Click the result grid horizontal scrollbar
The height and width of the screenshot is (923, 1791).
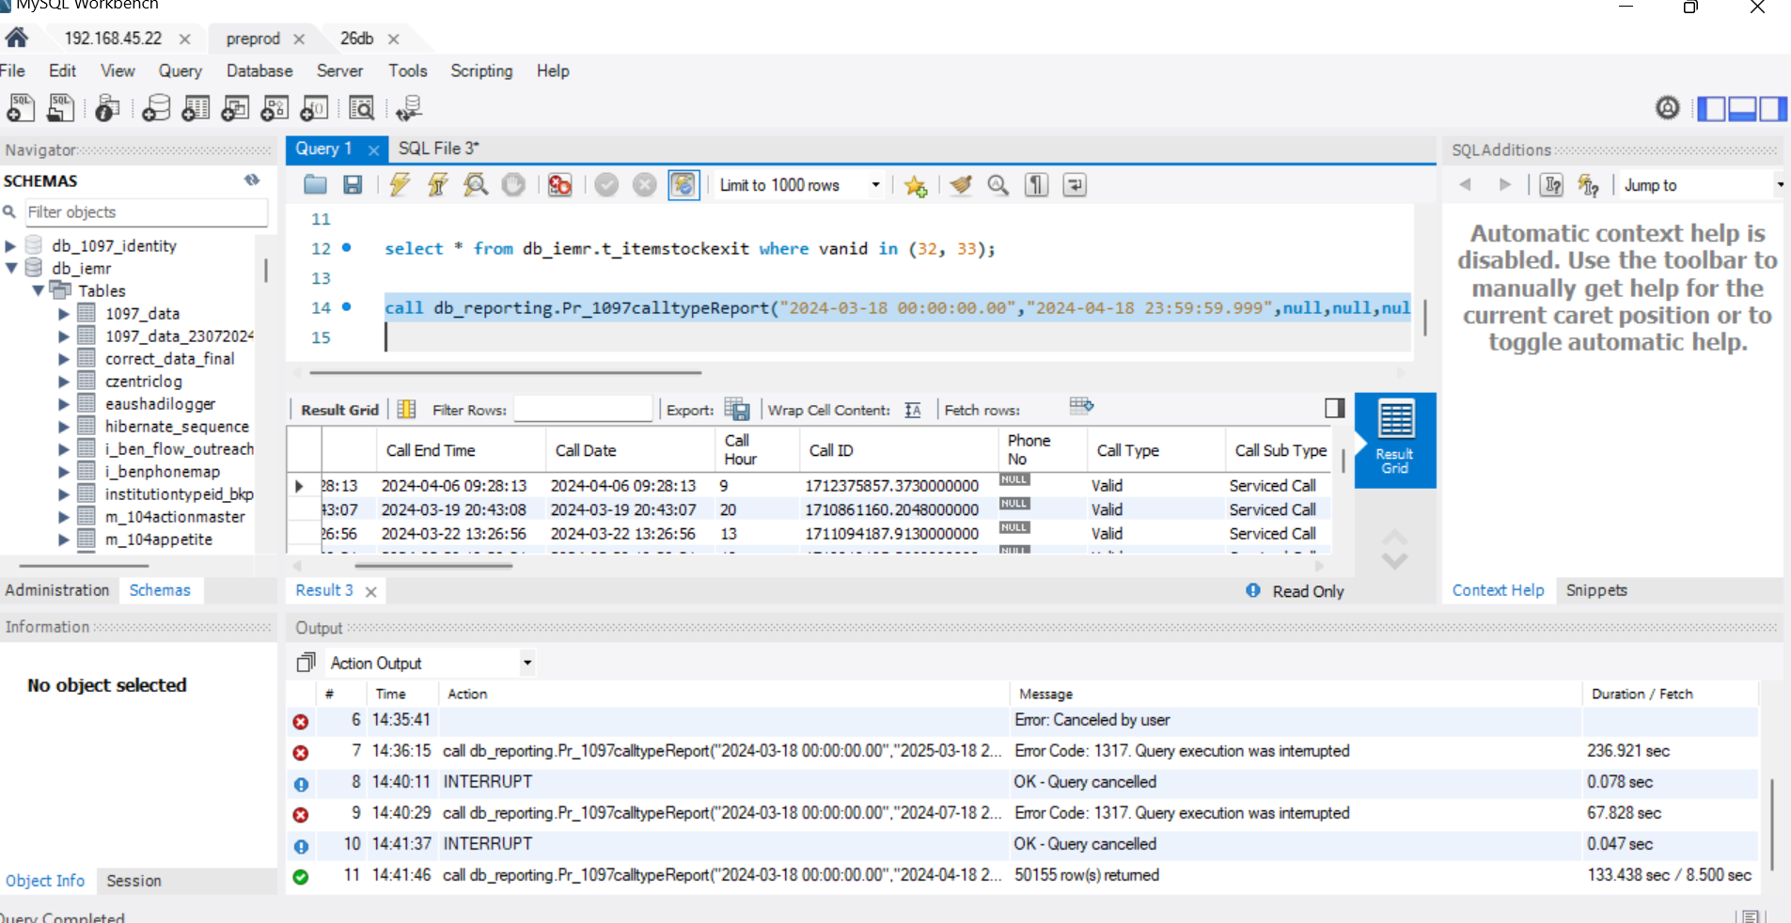click(x=433, y=566)
